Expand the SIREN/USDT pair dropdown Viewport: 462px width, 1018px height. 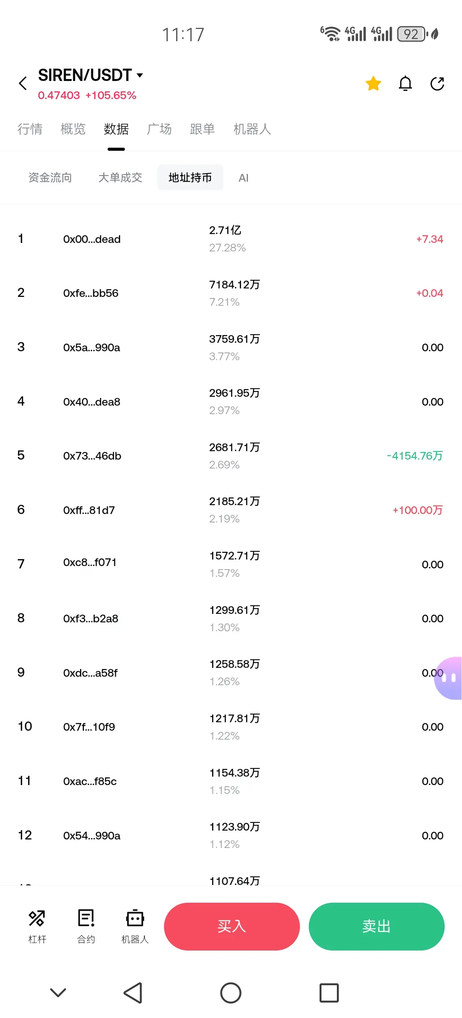(x=140, y=75)
